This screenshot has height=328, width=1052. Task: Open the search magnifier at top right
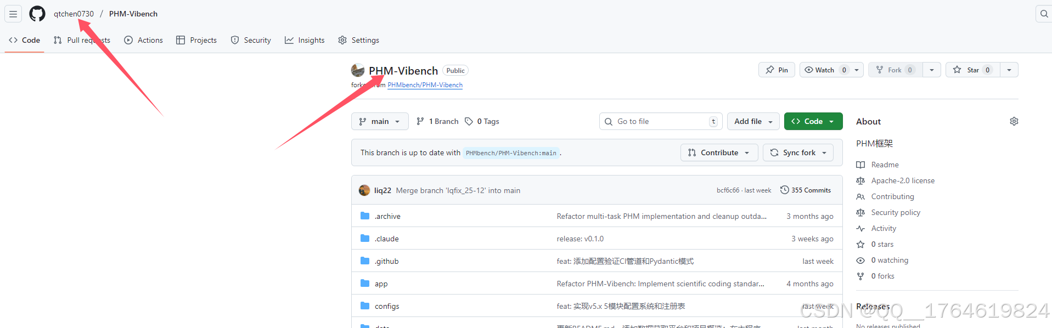click(1044, 14)
